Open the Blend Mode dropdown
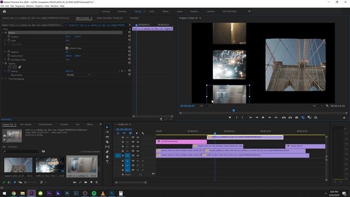This screenshot has width=350, height=197. (x=78, y=75)
